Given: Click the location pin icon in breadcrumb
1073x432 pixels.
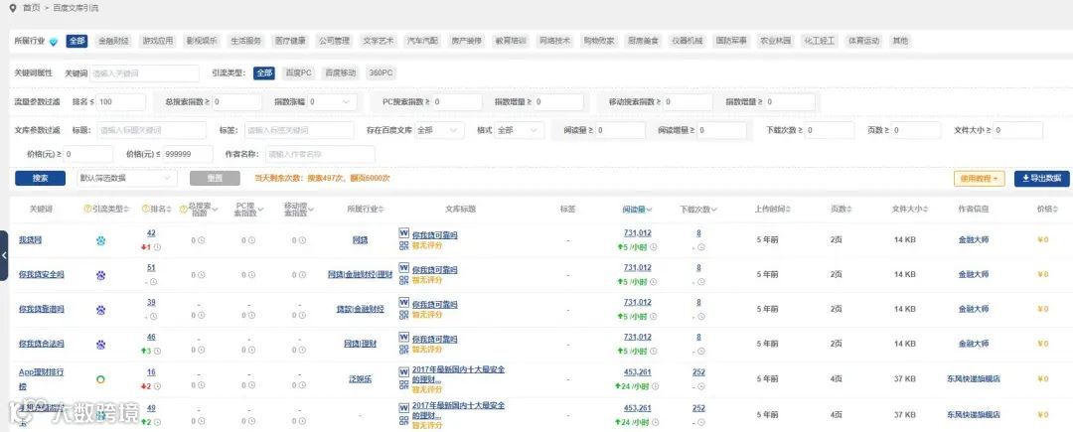Looking at the screenshot, I should click(12, 8).
